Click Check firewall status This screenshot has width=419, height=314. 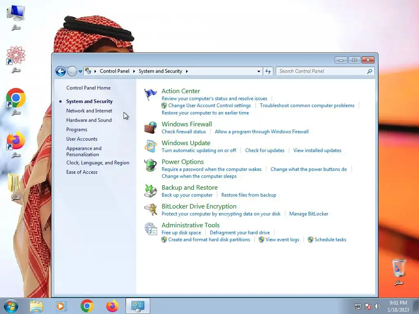pyautogui.click(x=184, y=132)
